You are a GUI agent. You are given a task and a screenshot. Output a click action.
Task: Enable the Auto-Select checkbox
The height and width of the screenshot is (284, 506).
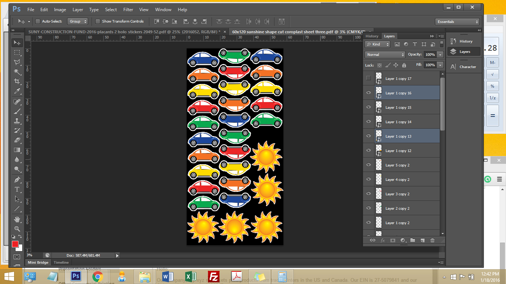pos(38,21)
